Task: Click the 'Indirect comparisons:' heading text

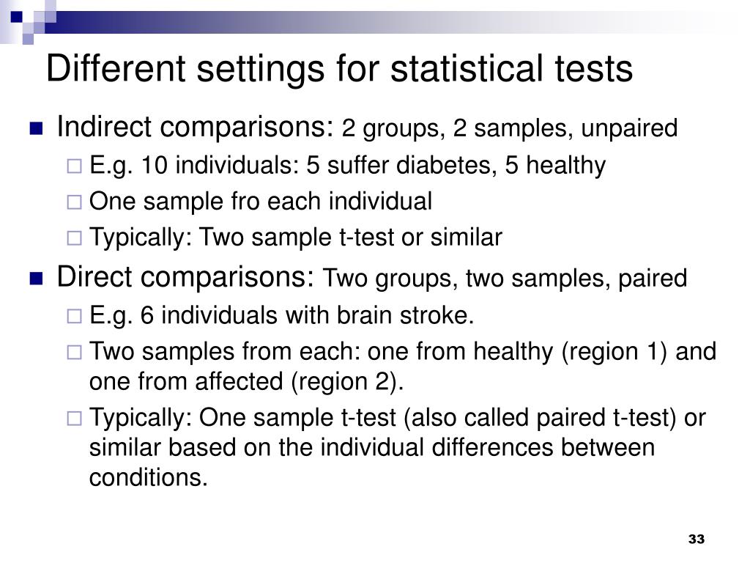Action: (x=195, y=128)
